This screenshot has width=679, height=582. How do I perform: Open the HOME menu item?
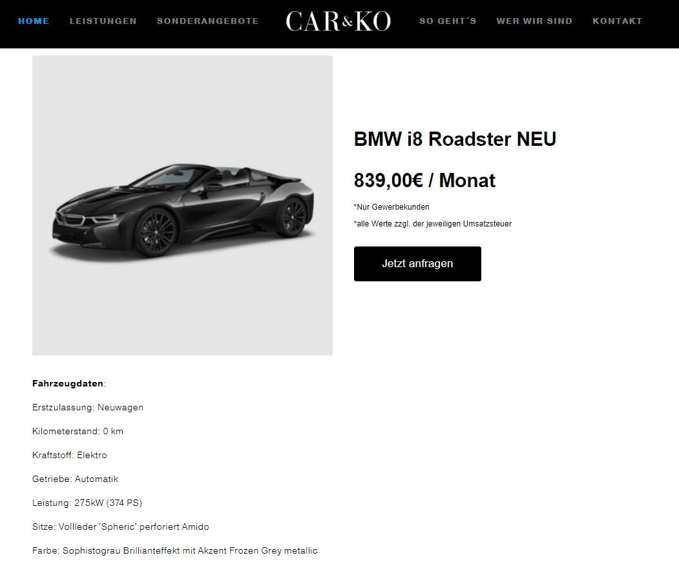[x=34, y=21]
